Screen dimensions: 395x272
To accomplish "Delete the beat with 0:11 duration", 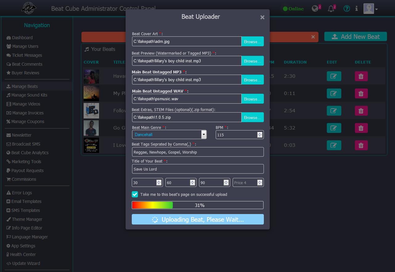I will (361, 93).
